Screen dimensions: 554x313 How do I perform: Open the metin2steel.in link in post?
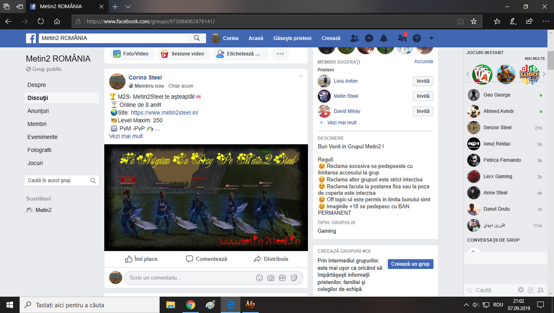[x=164, y=113]
